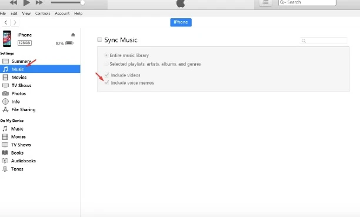The width and height of the screenshot is (360, 217).
Task: Eject the iPhone using eject icon
Action: click(73, 35)
